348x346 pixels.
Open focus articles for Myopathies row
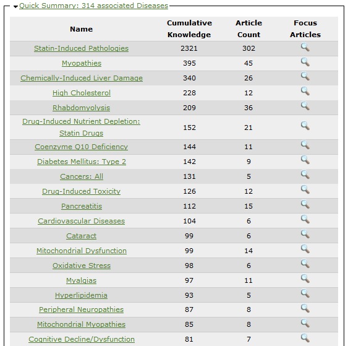pyautogui.click(x=305, y=63)
